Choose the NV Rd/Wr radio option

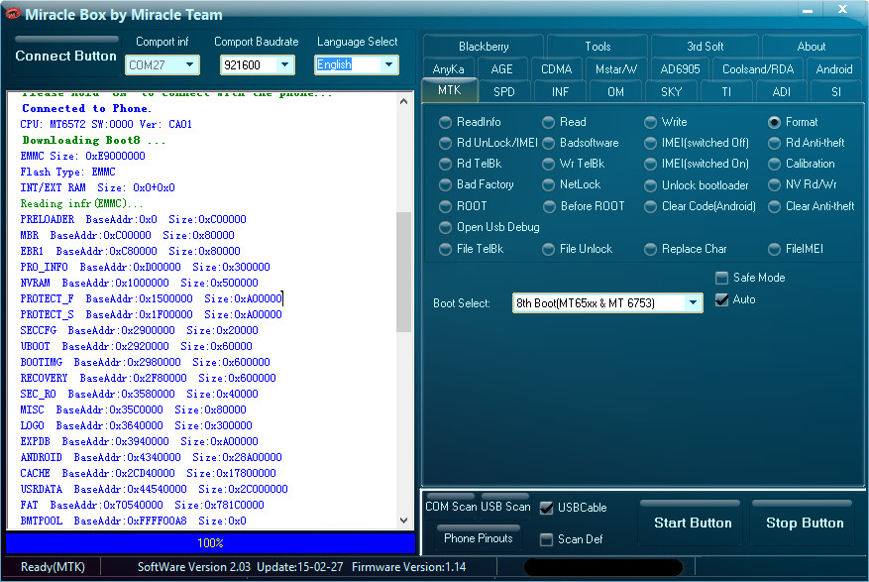(774, 184)
